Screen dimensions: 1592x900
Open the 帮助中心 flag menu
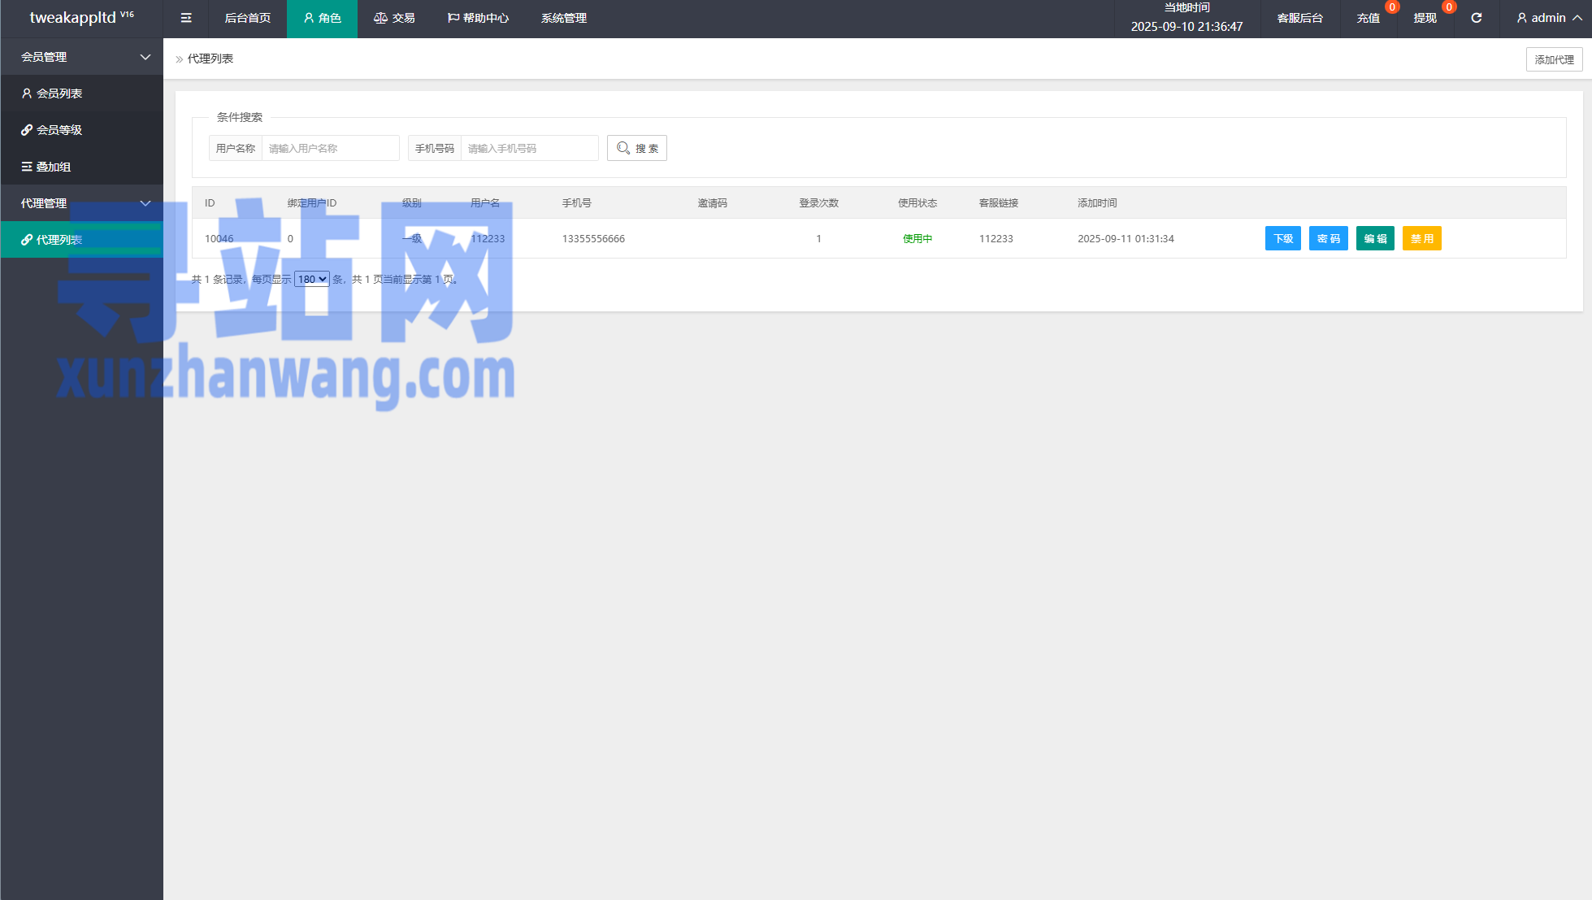[478, 18]
